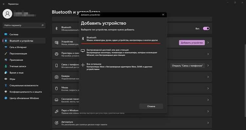Viewport: 246px width, 130px height.
Task: Click the Сеть и Интернет wifi icon
Action: (x=6, y=47)
